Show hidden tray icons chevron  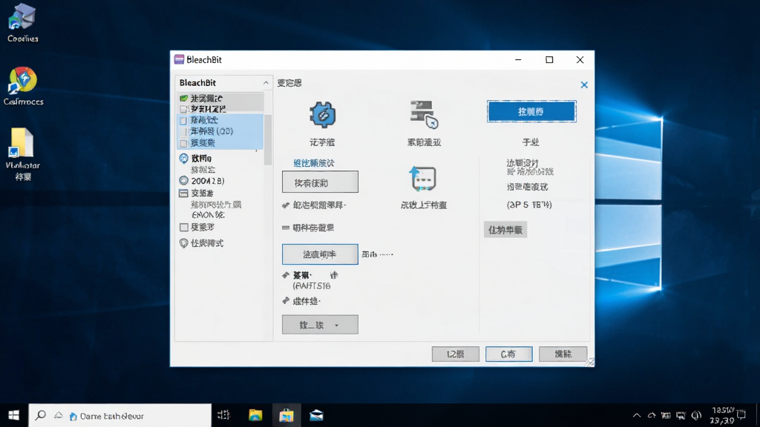point(636,415)
